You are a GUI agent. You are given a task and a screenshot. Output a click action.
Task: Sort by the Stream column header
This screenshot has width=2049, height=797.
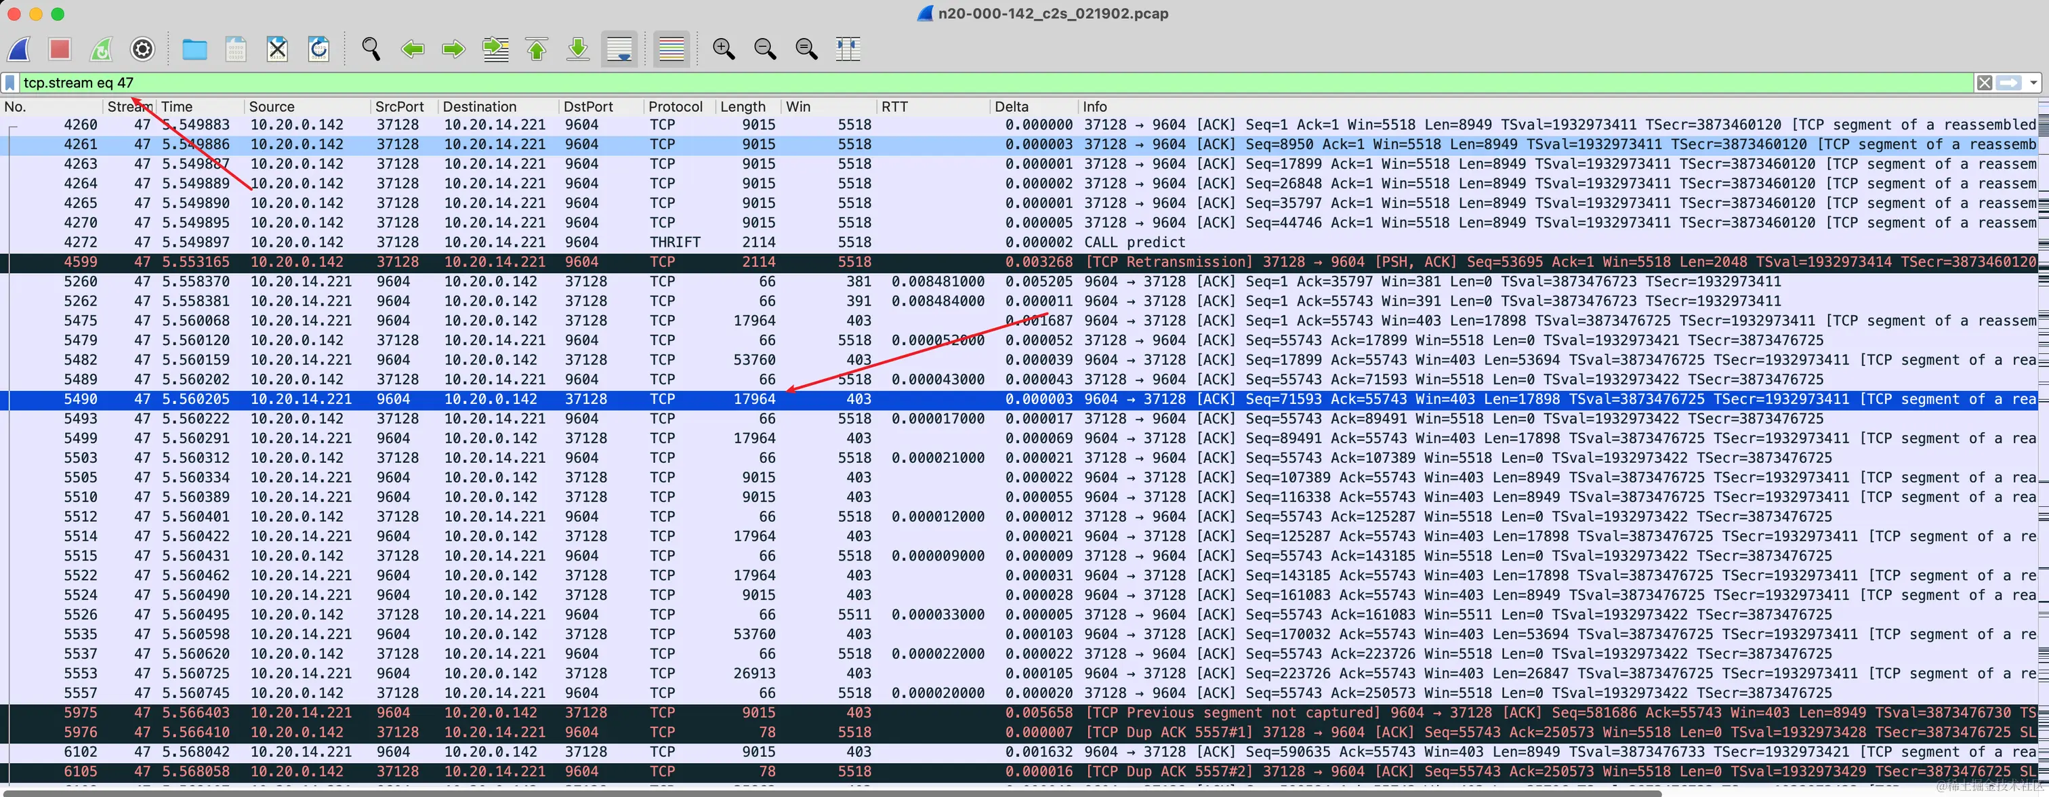129,106
